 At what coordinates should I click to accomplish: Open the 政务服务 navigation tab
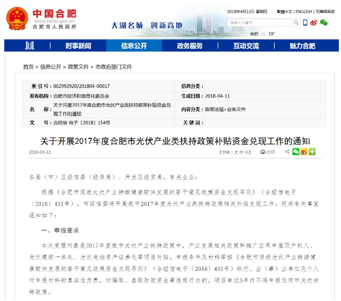(190, 46)
